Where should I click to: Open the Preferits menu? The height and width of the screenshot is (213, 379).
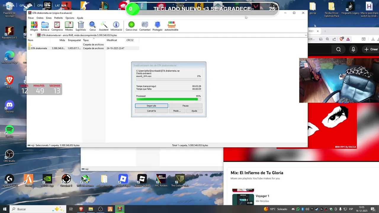[x=58, y=18]
